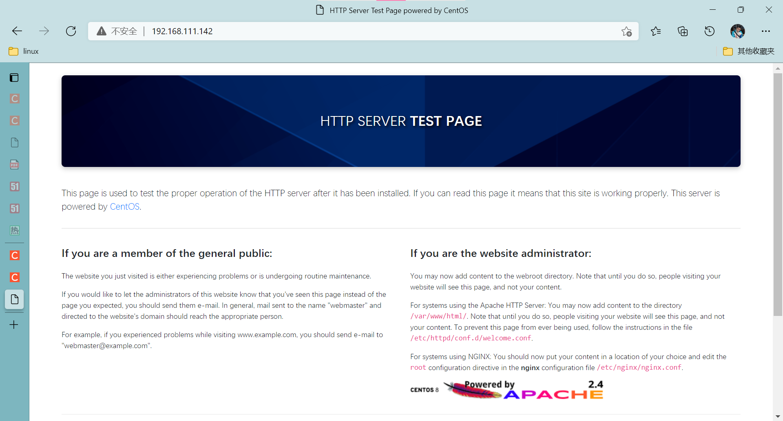
Task: Click the website administrator heading
Action: pos(501,253)
